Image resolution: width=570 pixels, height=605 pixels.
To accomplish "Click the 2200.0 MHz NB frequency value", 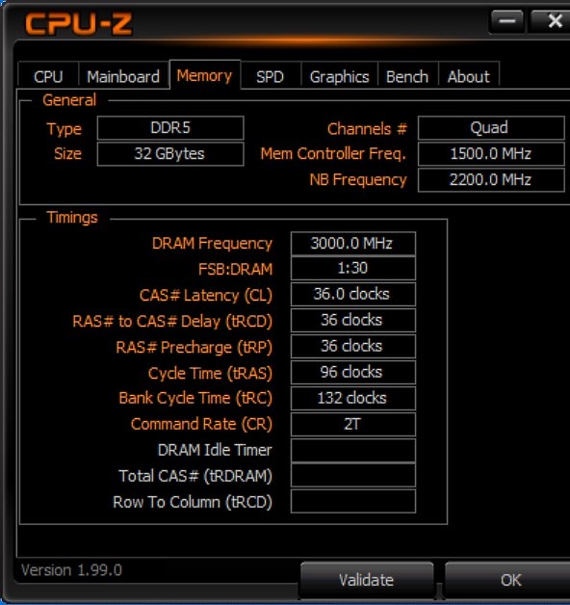I will (490, 179).
